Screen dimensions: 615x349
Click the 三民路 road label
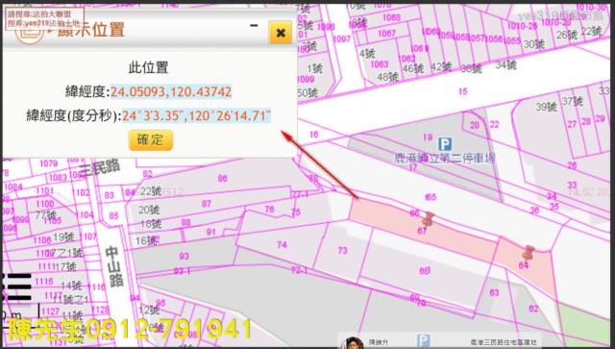(x=100, y=168)
